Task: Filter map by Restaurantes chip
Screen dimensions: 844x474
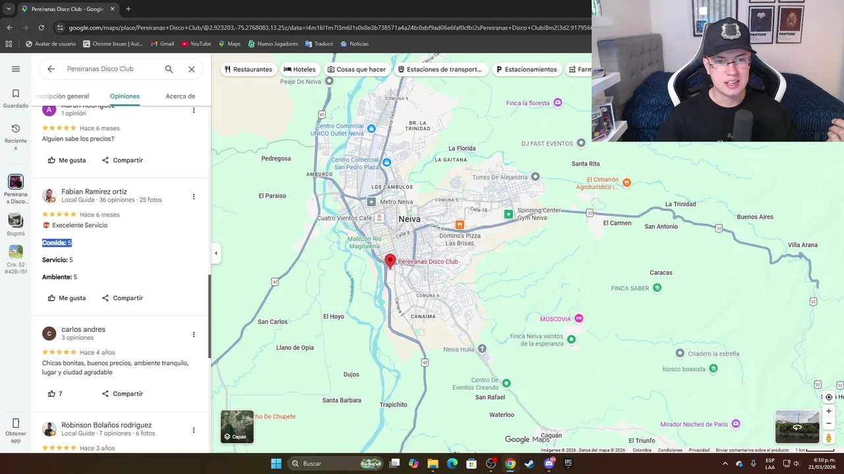Action: tap(248, 69)
